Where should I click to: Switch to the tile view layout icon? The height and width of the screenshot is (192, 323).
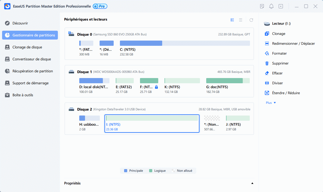coord(232,20)
